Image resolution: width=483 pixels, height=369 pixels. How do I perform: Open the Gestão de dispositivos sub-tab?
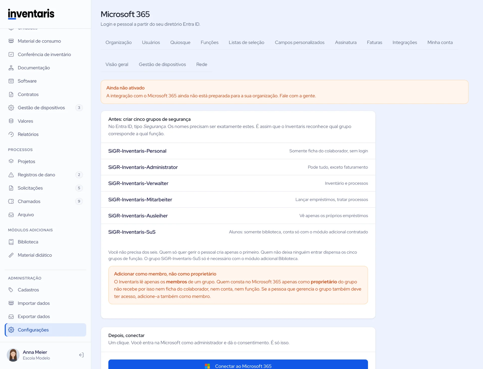pyautogui.click(x=162, y=64)
